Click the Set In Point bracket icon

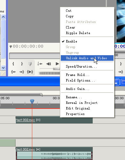pyautogui.click(x=13, y=64)
